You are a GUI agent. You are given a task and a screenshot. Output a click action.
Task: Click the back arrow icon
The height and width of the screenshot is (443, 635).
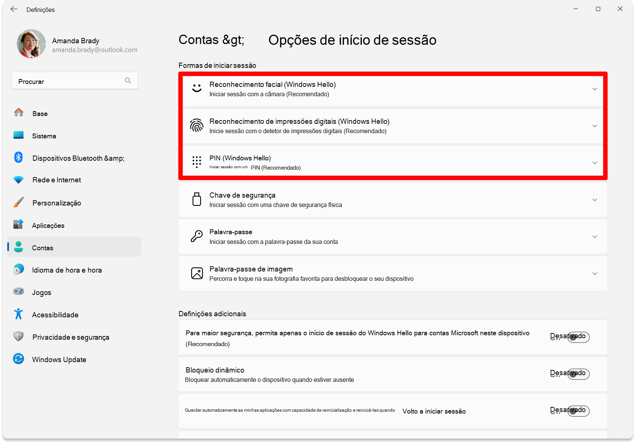(14, 9)
